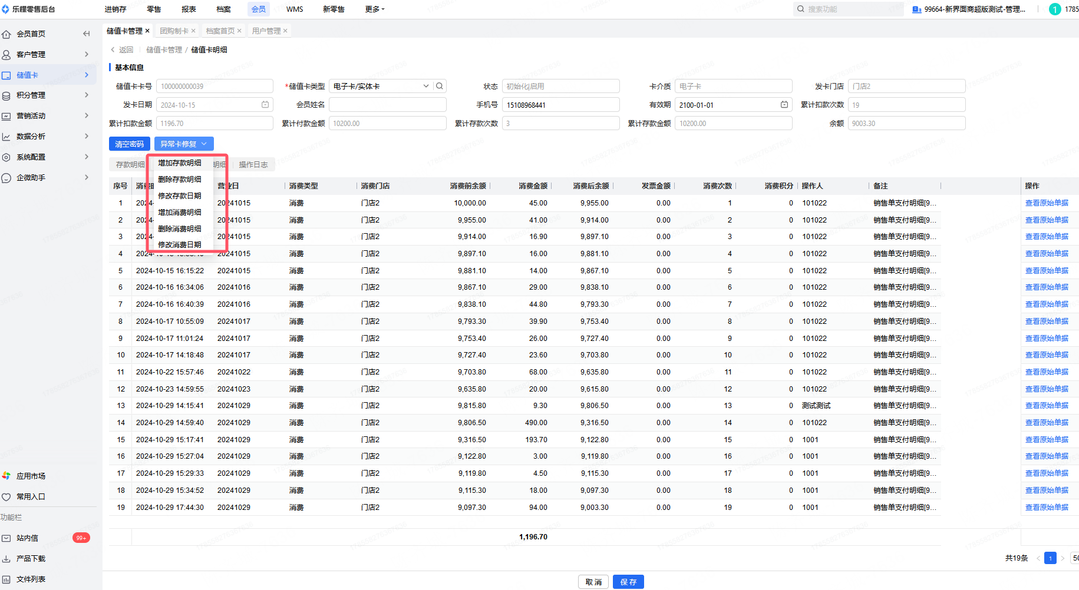Select 删除消费明细 from dropdown menu

point(180,229)
